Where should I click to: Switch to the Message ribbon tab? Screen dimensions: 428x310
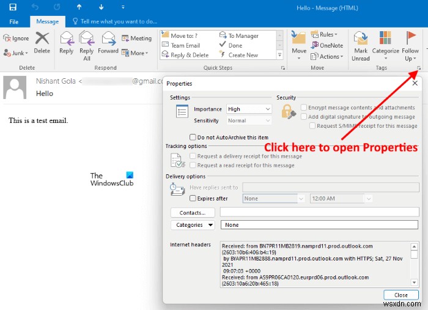pos(48,22)
